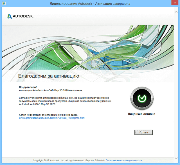Click the Autodesk triangular logo icon
The image size is (180, 165).
(9, 16)
